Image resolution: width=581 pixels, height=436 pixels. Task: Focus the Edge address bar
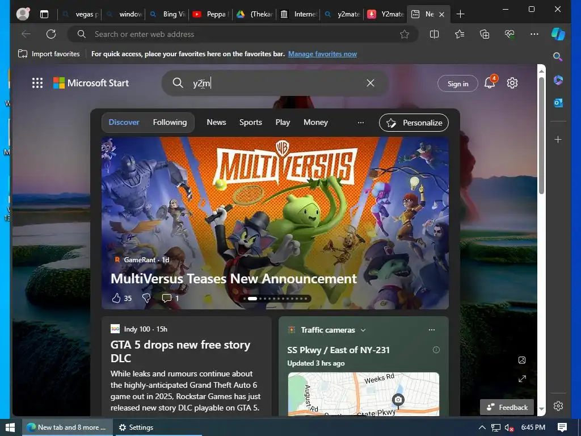coord(243,34)
